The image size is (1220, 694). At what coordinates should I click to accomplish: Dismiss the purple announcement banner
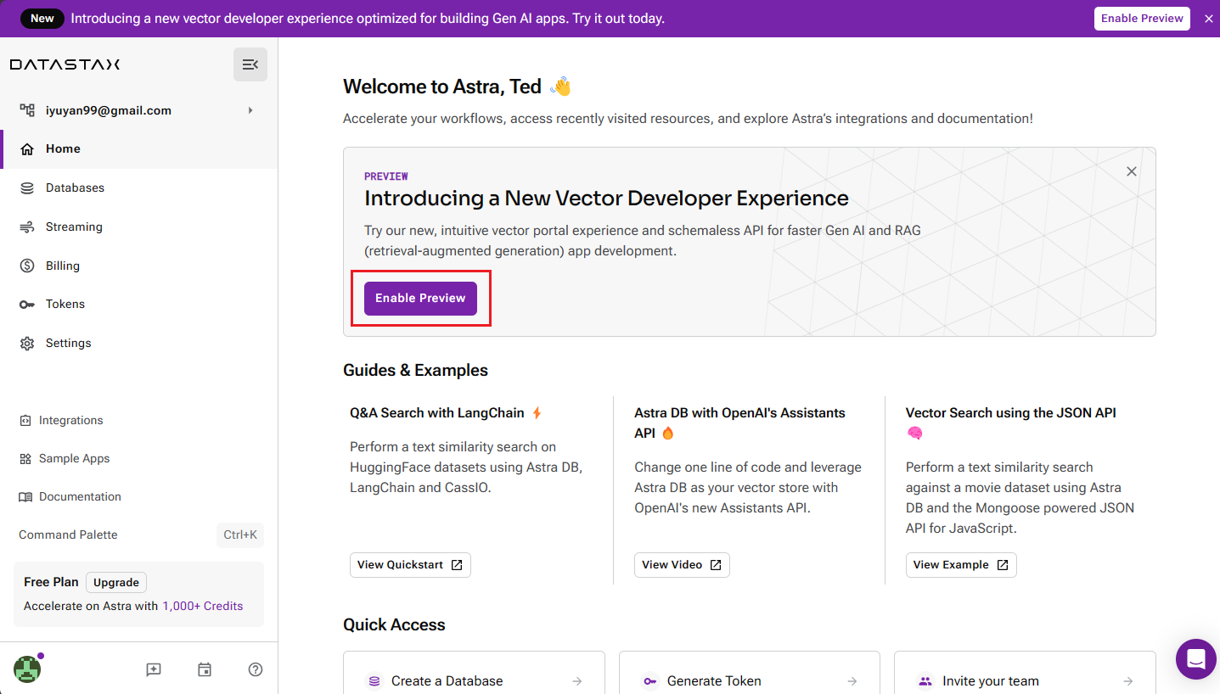[1209, 19]
